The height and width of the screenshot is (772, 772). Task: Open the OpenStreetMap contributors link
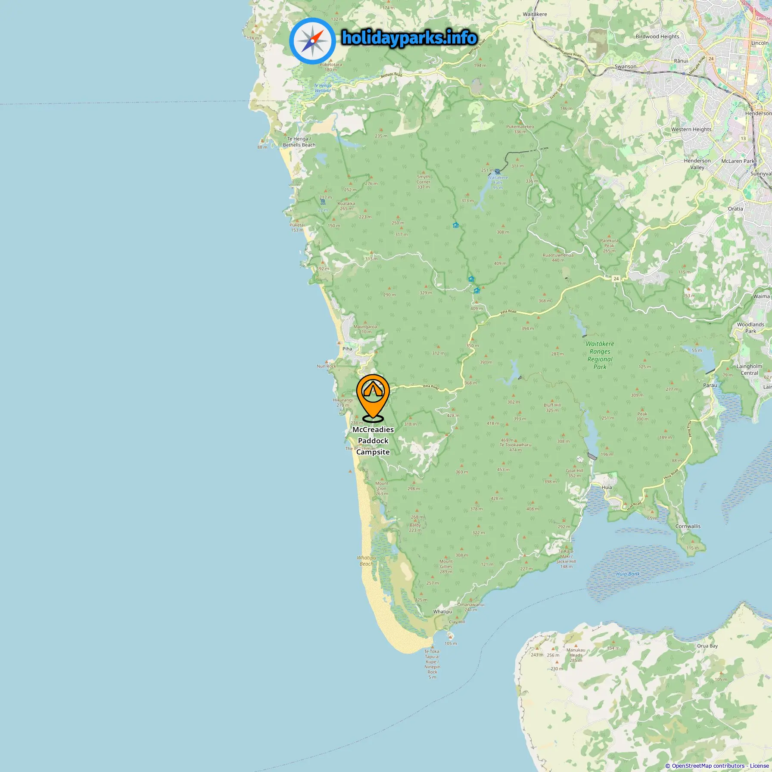pyautogui.click(x=708, y=766)
